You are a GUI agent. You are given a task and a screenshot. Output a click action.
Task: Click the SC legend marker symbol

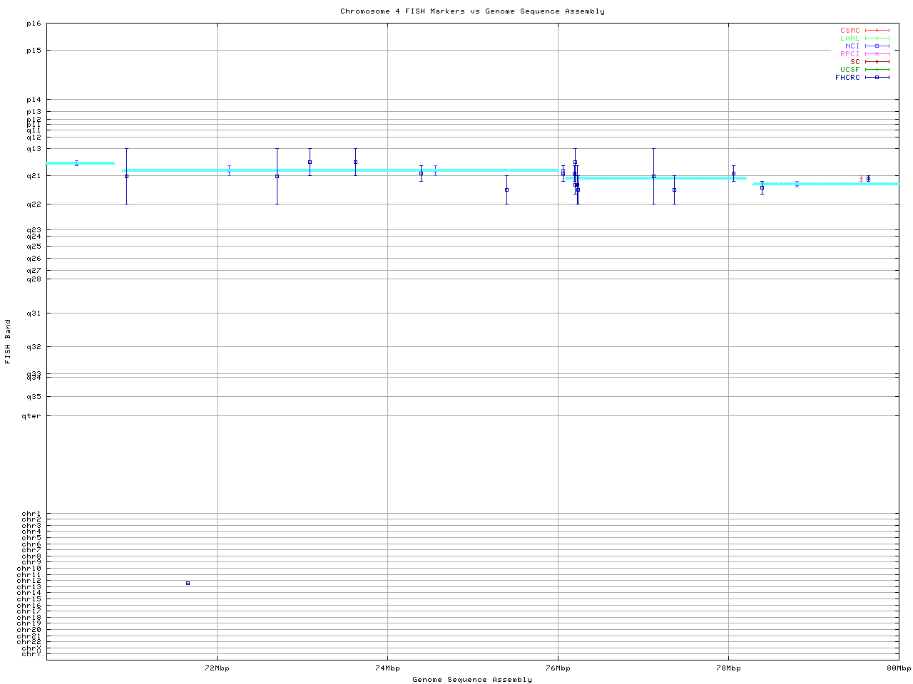coord(877,62)
